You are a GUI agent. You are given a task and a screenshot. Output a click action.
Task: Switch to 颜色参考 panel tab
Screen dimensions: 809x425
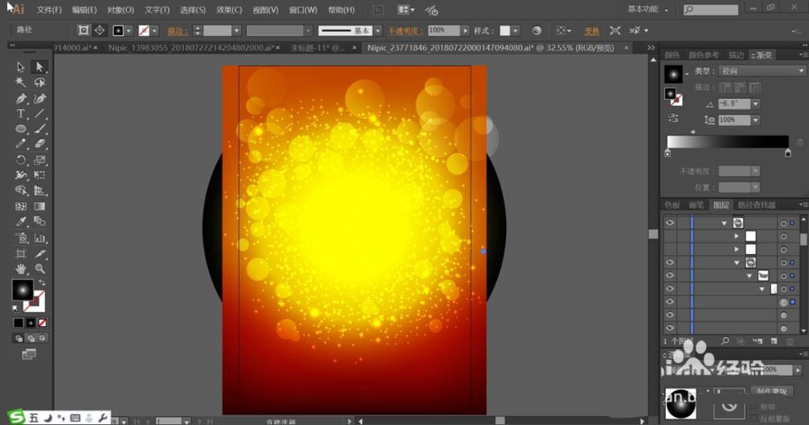704,55
